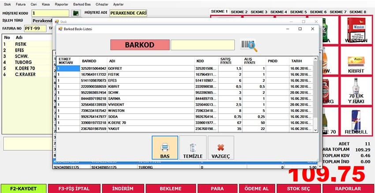Click the scroll up arrow of the barcode list
This screenshot has width=375, height=193.
point(315,59)
